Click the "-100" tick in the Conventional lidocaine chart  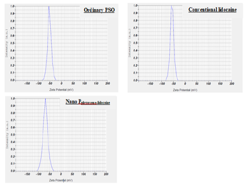pyautogui.click(x=162, y=84)
